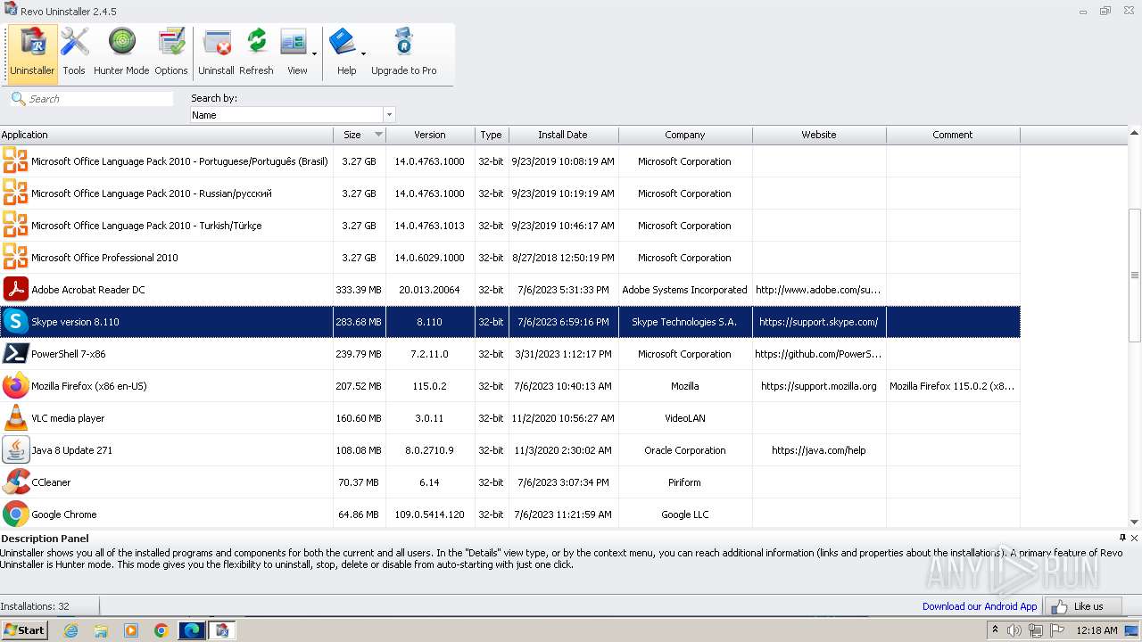1142x642 pixels.
Task: Open Download our Android App link
Action: pos(980,606)
